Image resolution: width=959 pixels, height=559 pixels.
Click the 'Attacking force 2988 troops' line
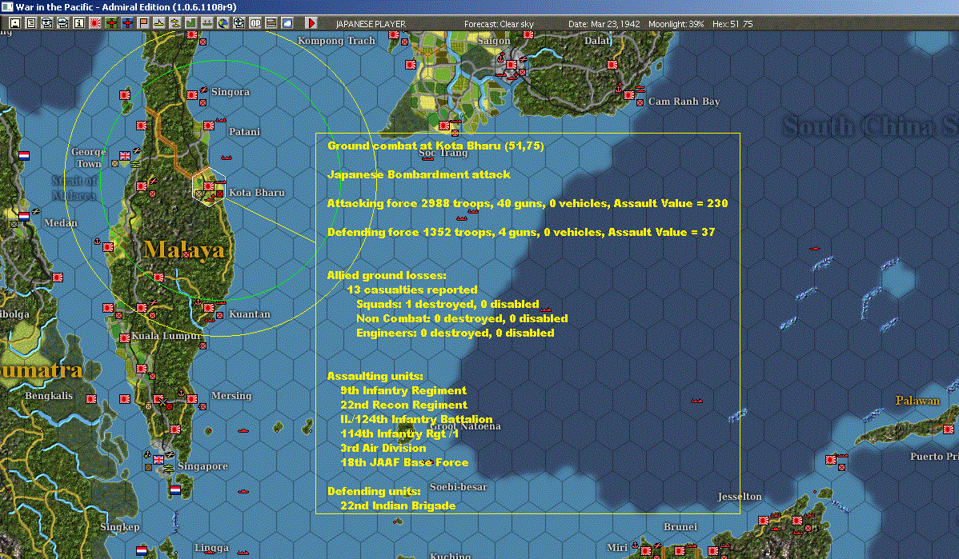[x=528, y=203]
